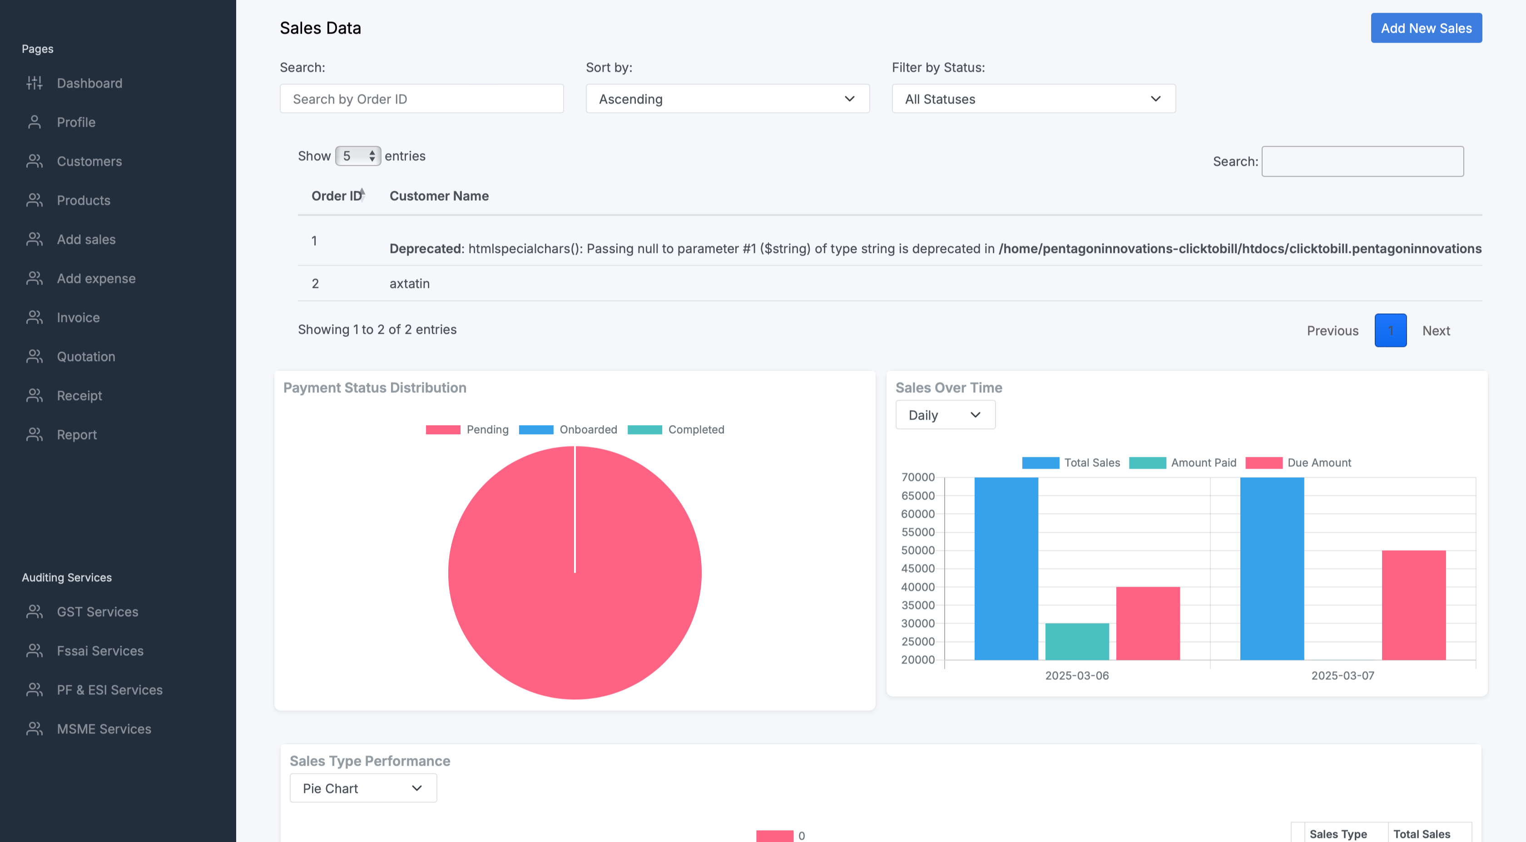Select page 1 in pagination
This screenshot has width=1526, height=842.
point(1390,330)
